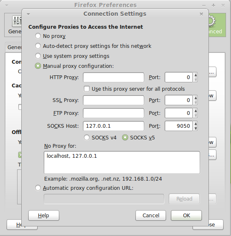Open General pane icon in Firefox Preferences
The image size is (231, 236).
tap(16, 21)
